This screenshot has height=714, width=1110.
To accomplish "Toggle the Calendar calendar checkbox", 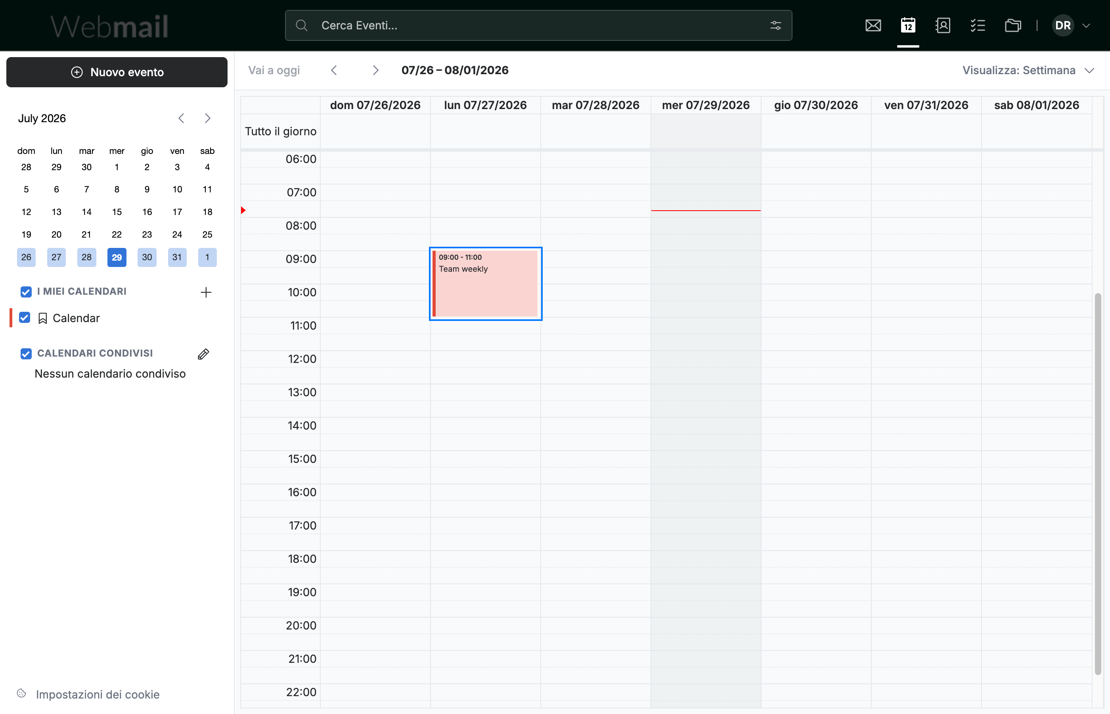I will pos(25,318).
